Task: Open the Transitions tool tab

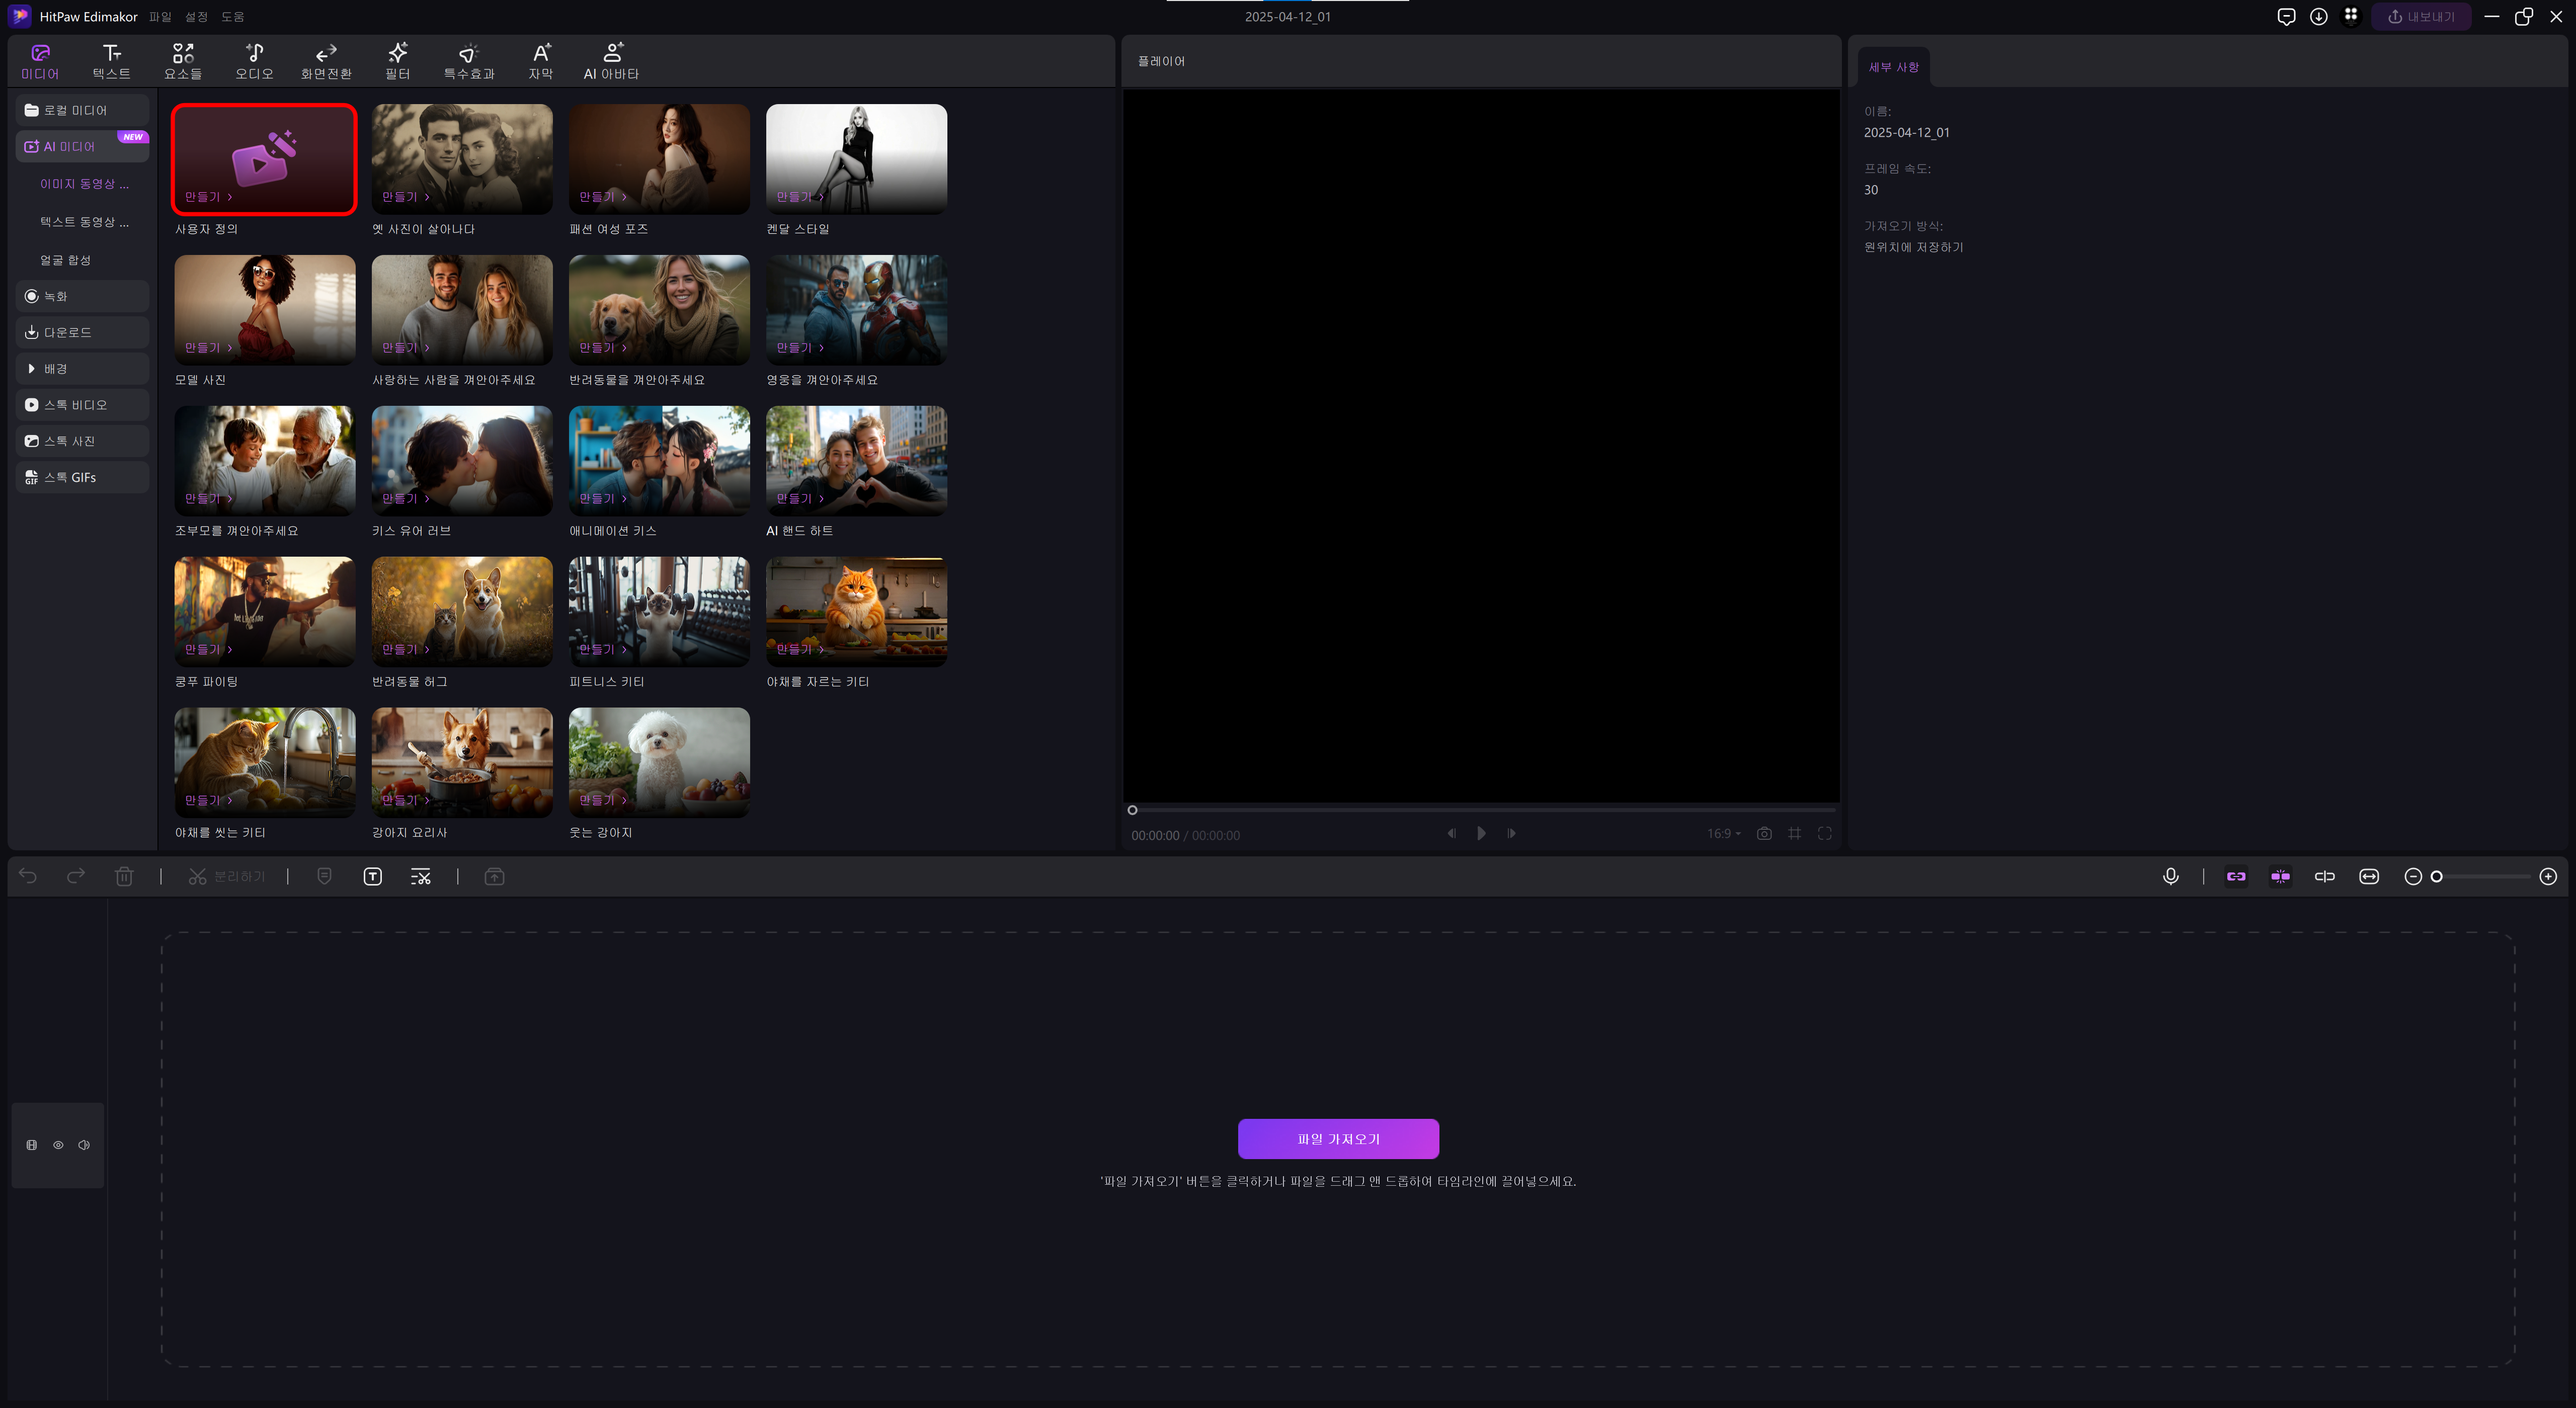Action: pyautogui.click(x=326, y=61)
